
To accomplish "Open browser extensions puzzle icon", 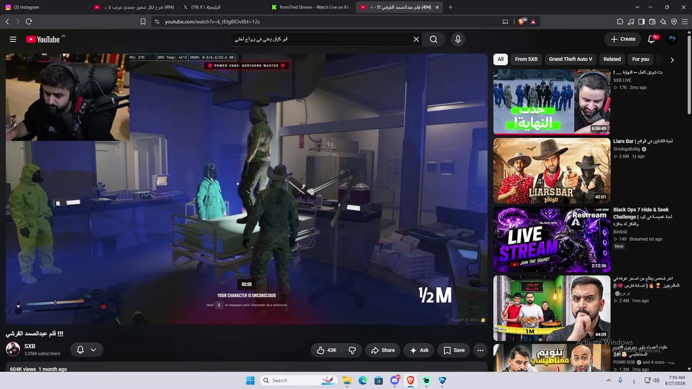I will click(x=620, y=22).
